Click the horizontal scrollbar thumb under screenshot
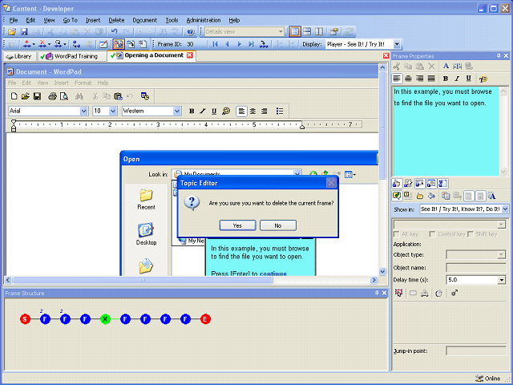Screen dimensions: 513x385 pyautogui.click(x=143, y=280)
